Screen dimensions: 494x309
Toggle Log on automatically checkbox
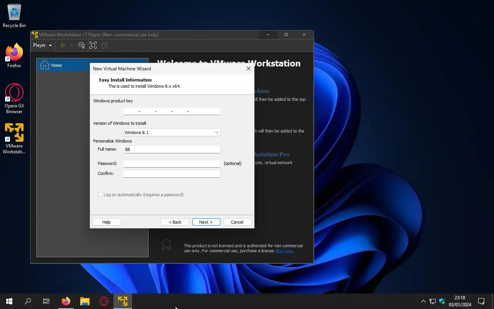(x=100, y=195)
